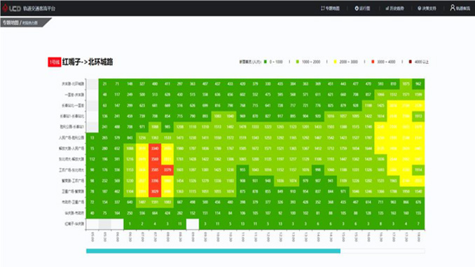Click the 决策支持 icon in header

tap(419, 8)
